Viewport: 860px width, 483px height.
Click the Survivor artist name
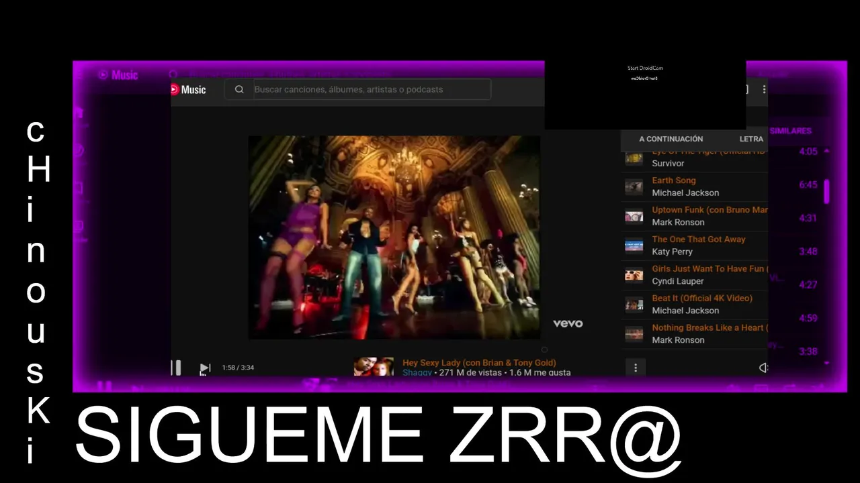tap(668, 163)
